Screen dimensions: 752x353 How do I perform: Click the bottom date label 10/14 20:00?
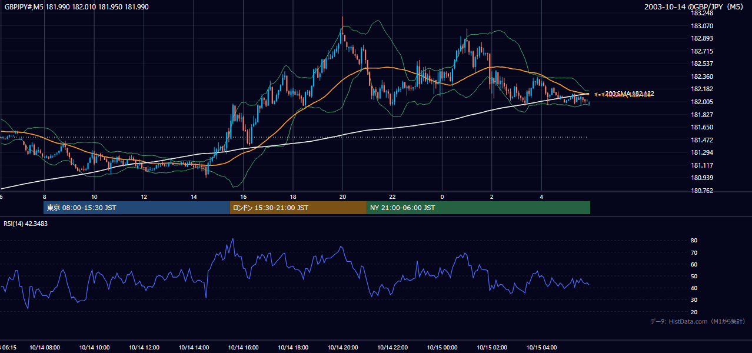342,348
